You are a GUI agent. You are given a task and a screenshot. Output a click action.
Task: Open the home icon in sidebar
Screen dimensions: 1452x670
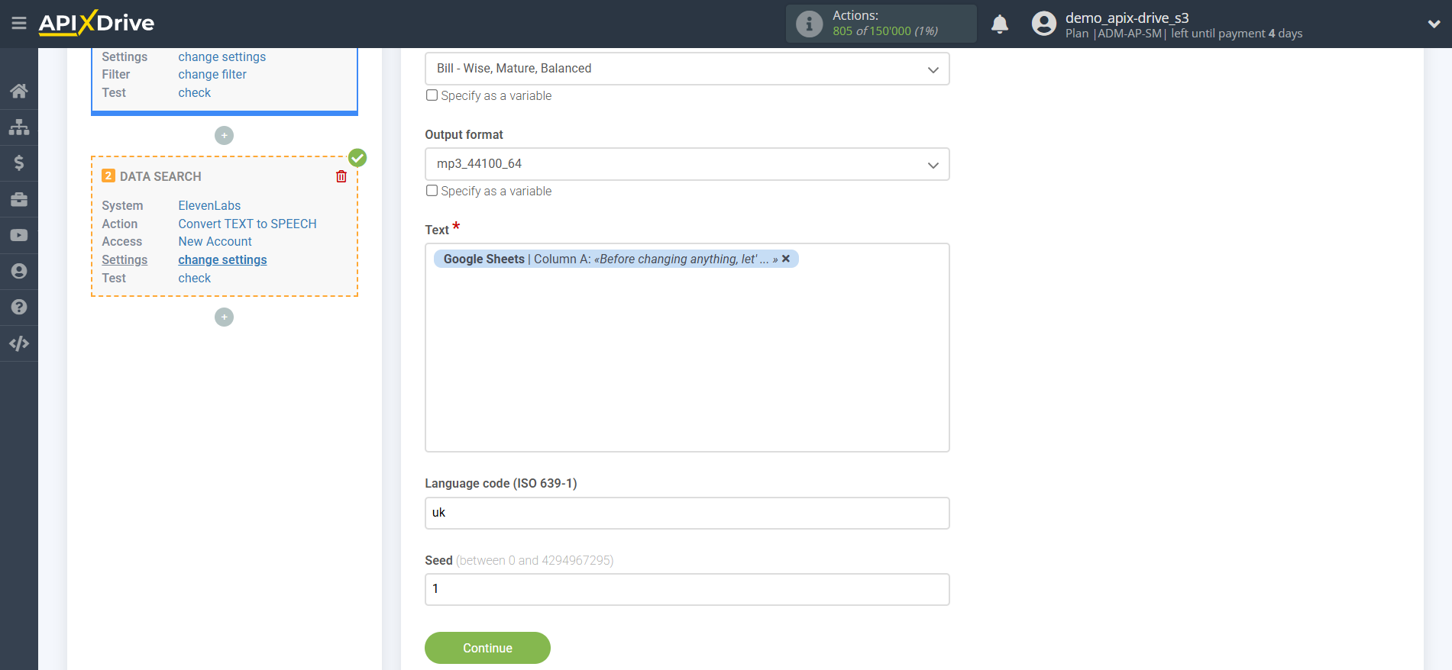tap(19, 91)
